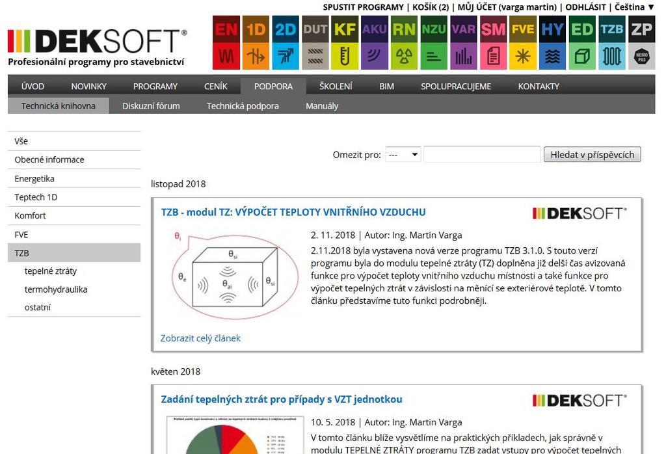This screenshot has width=666, height=454.
Task: Click pie chart article thumbnail
Action: click(234, 435)
